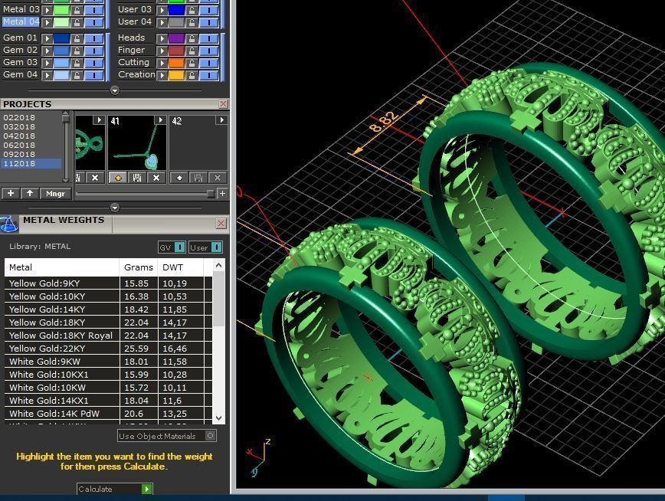The image size is (665, 501).
Task: Load project 41 with the orange arrow icon
Action: click(118, 178)
